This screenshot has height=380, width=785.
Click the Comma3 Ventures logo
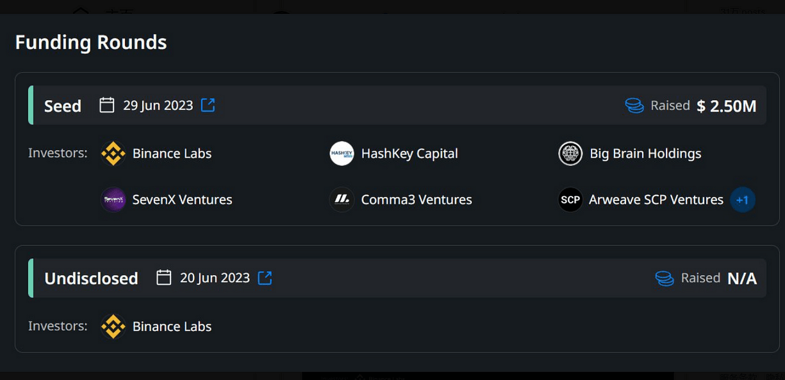(342, 200)
